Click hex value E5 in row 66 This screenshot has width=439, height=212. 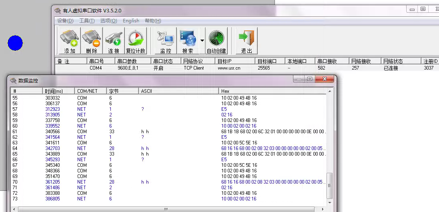click(224, 160)
